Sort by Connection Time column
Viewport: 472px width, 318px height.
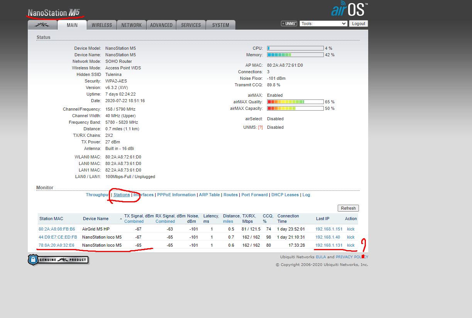point(288,219)
